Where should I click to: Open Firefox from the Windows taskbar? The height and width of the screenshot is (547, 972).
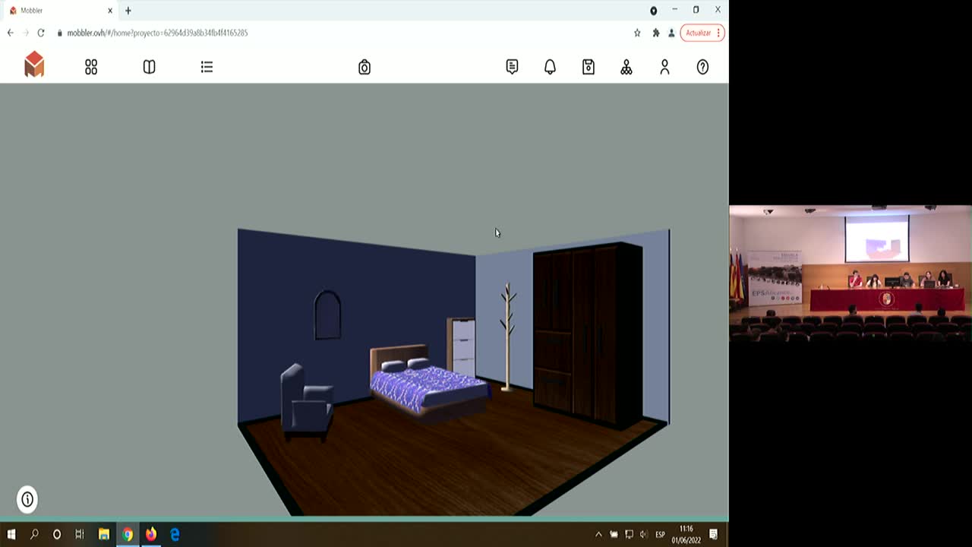[x=151, y=534]
